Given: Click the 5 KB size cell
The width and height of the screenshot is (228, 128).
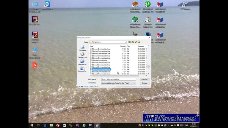Looking at the screenshot, I should pos(124,63).
